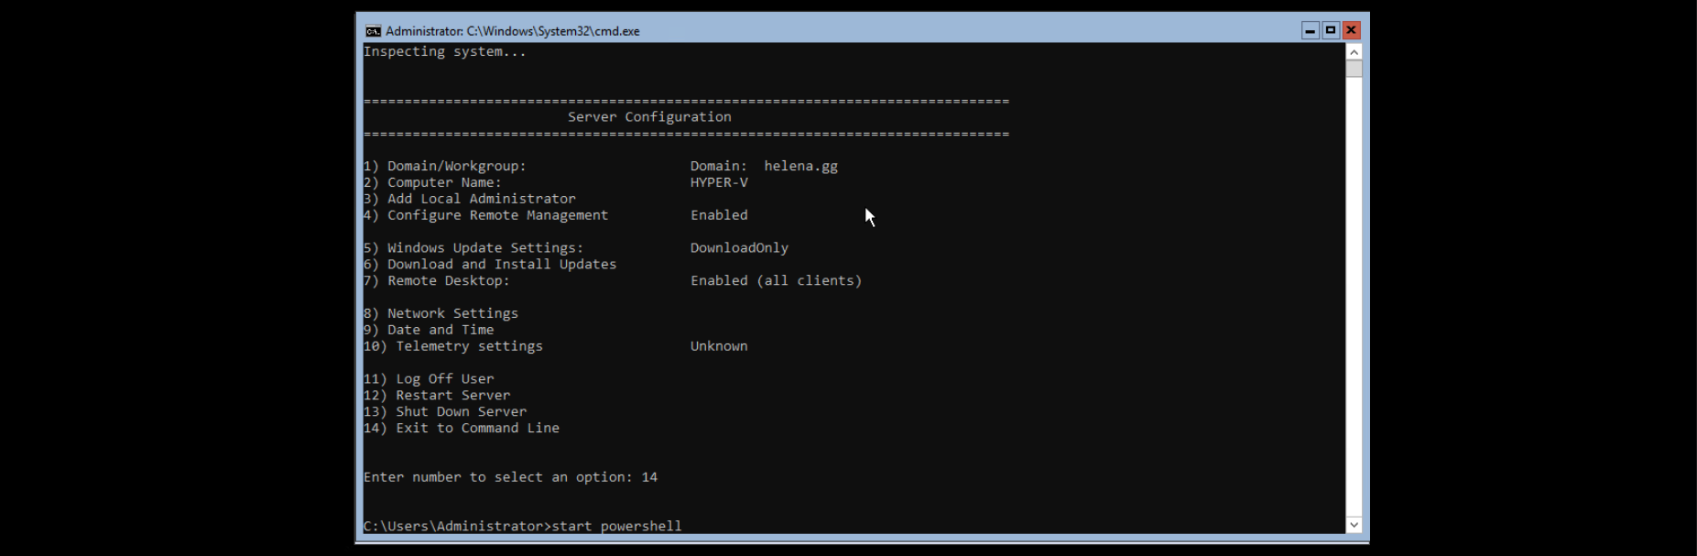Maximize the cmd.exe window

(1330, 31)
